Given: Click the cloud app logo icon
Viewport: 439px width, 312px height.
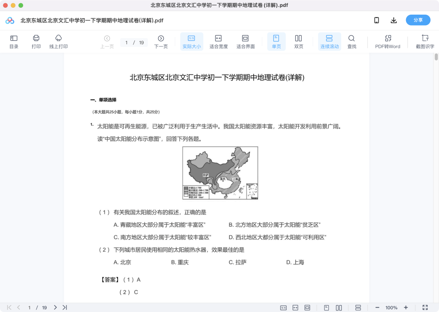Looking at the screenshot, I should click(10, 20).
